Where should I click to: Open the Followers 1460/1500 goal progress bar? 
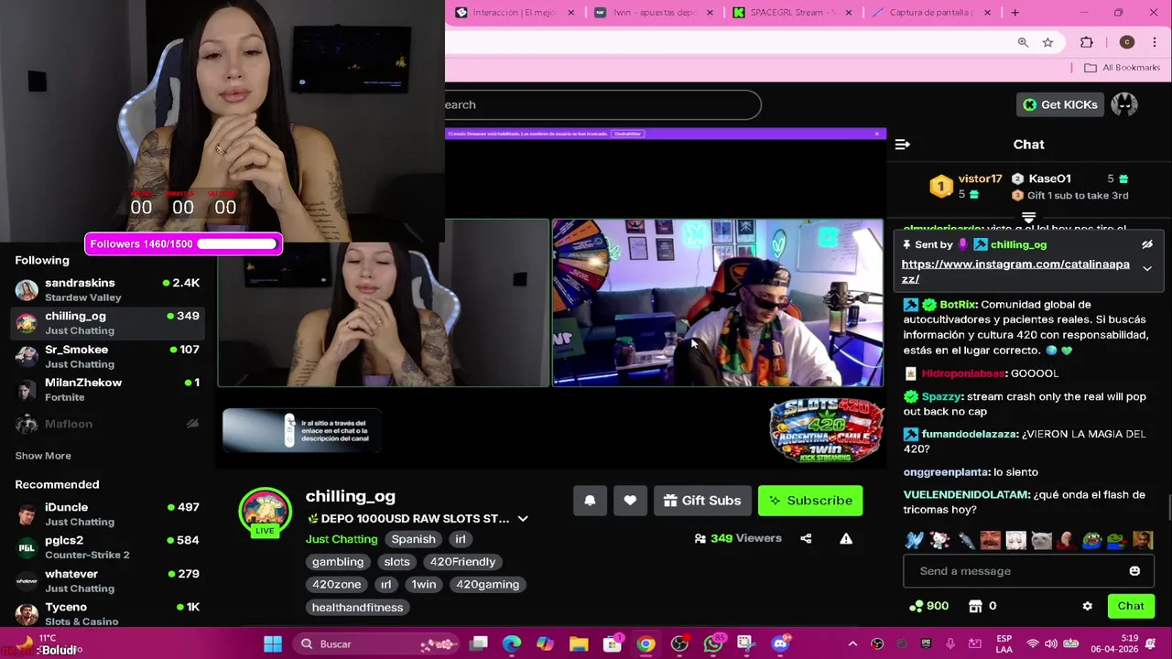(x=183, y=244)
